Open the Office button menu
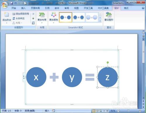The width and height of the screenshot is (146, 113). [5, 5]
